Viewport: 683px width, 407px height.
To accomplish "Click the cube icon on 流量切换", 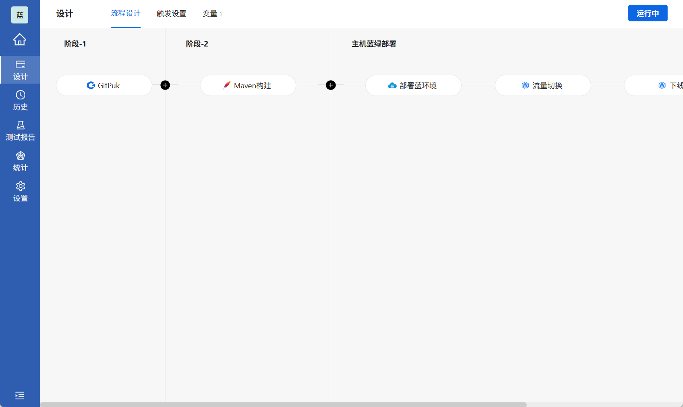I will point(525,85).
